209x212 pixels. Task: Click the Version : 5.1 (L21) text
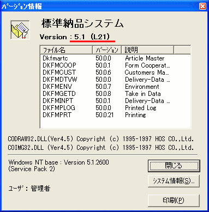[75, 37]
